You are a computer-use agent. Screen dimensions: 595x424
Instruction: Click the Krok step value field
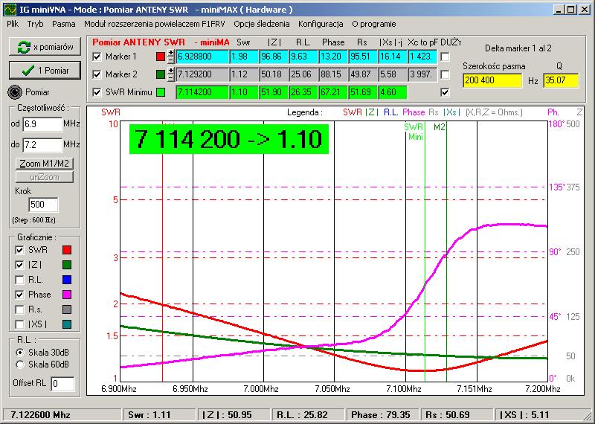tap(43, 205)
